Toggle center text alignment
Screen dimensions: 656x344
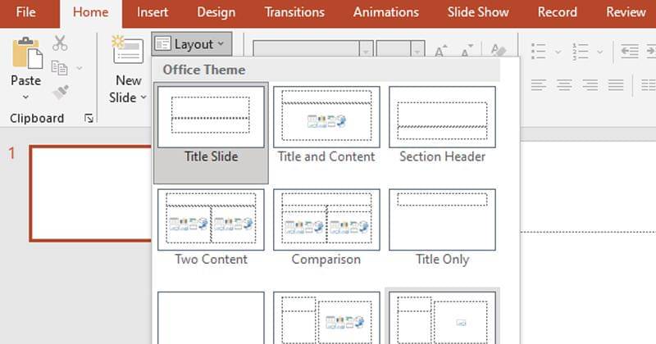[563, 84]
